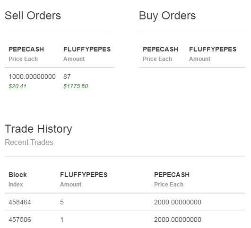Click the PEPECASH Price Each header in Trade History
Screen dimensions: 251x228
tap(172, 179)
